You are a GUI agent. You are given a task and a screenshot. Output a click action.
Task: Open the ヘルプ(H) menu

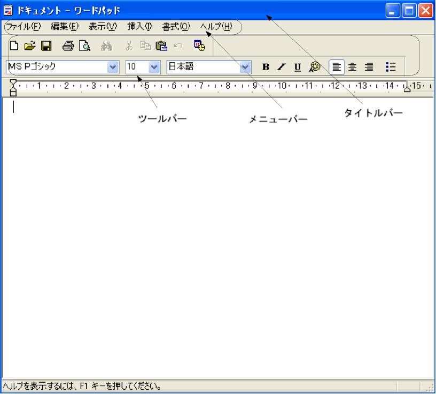(x=216, y=26)
